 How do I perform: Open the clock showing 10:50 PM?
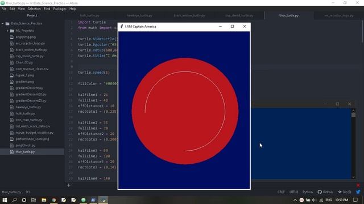click(x=341, y=200)
